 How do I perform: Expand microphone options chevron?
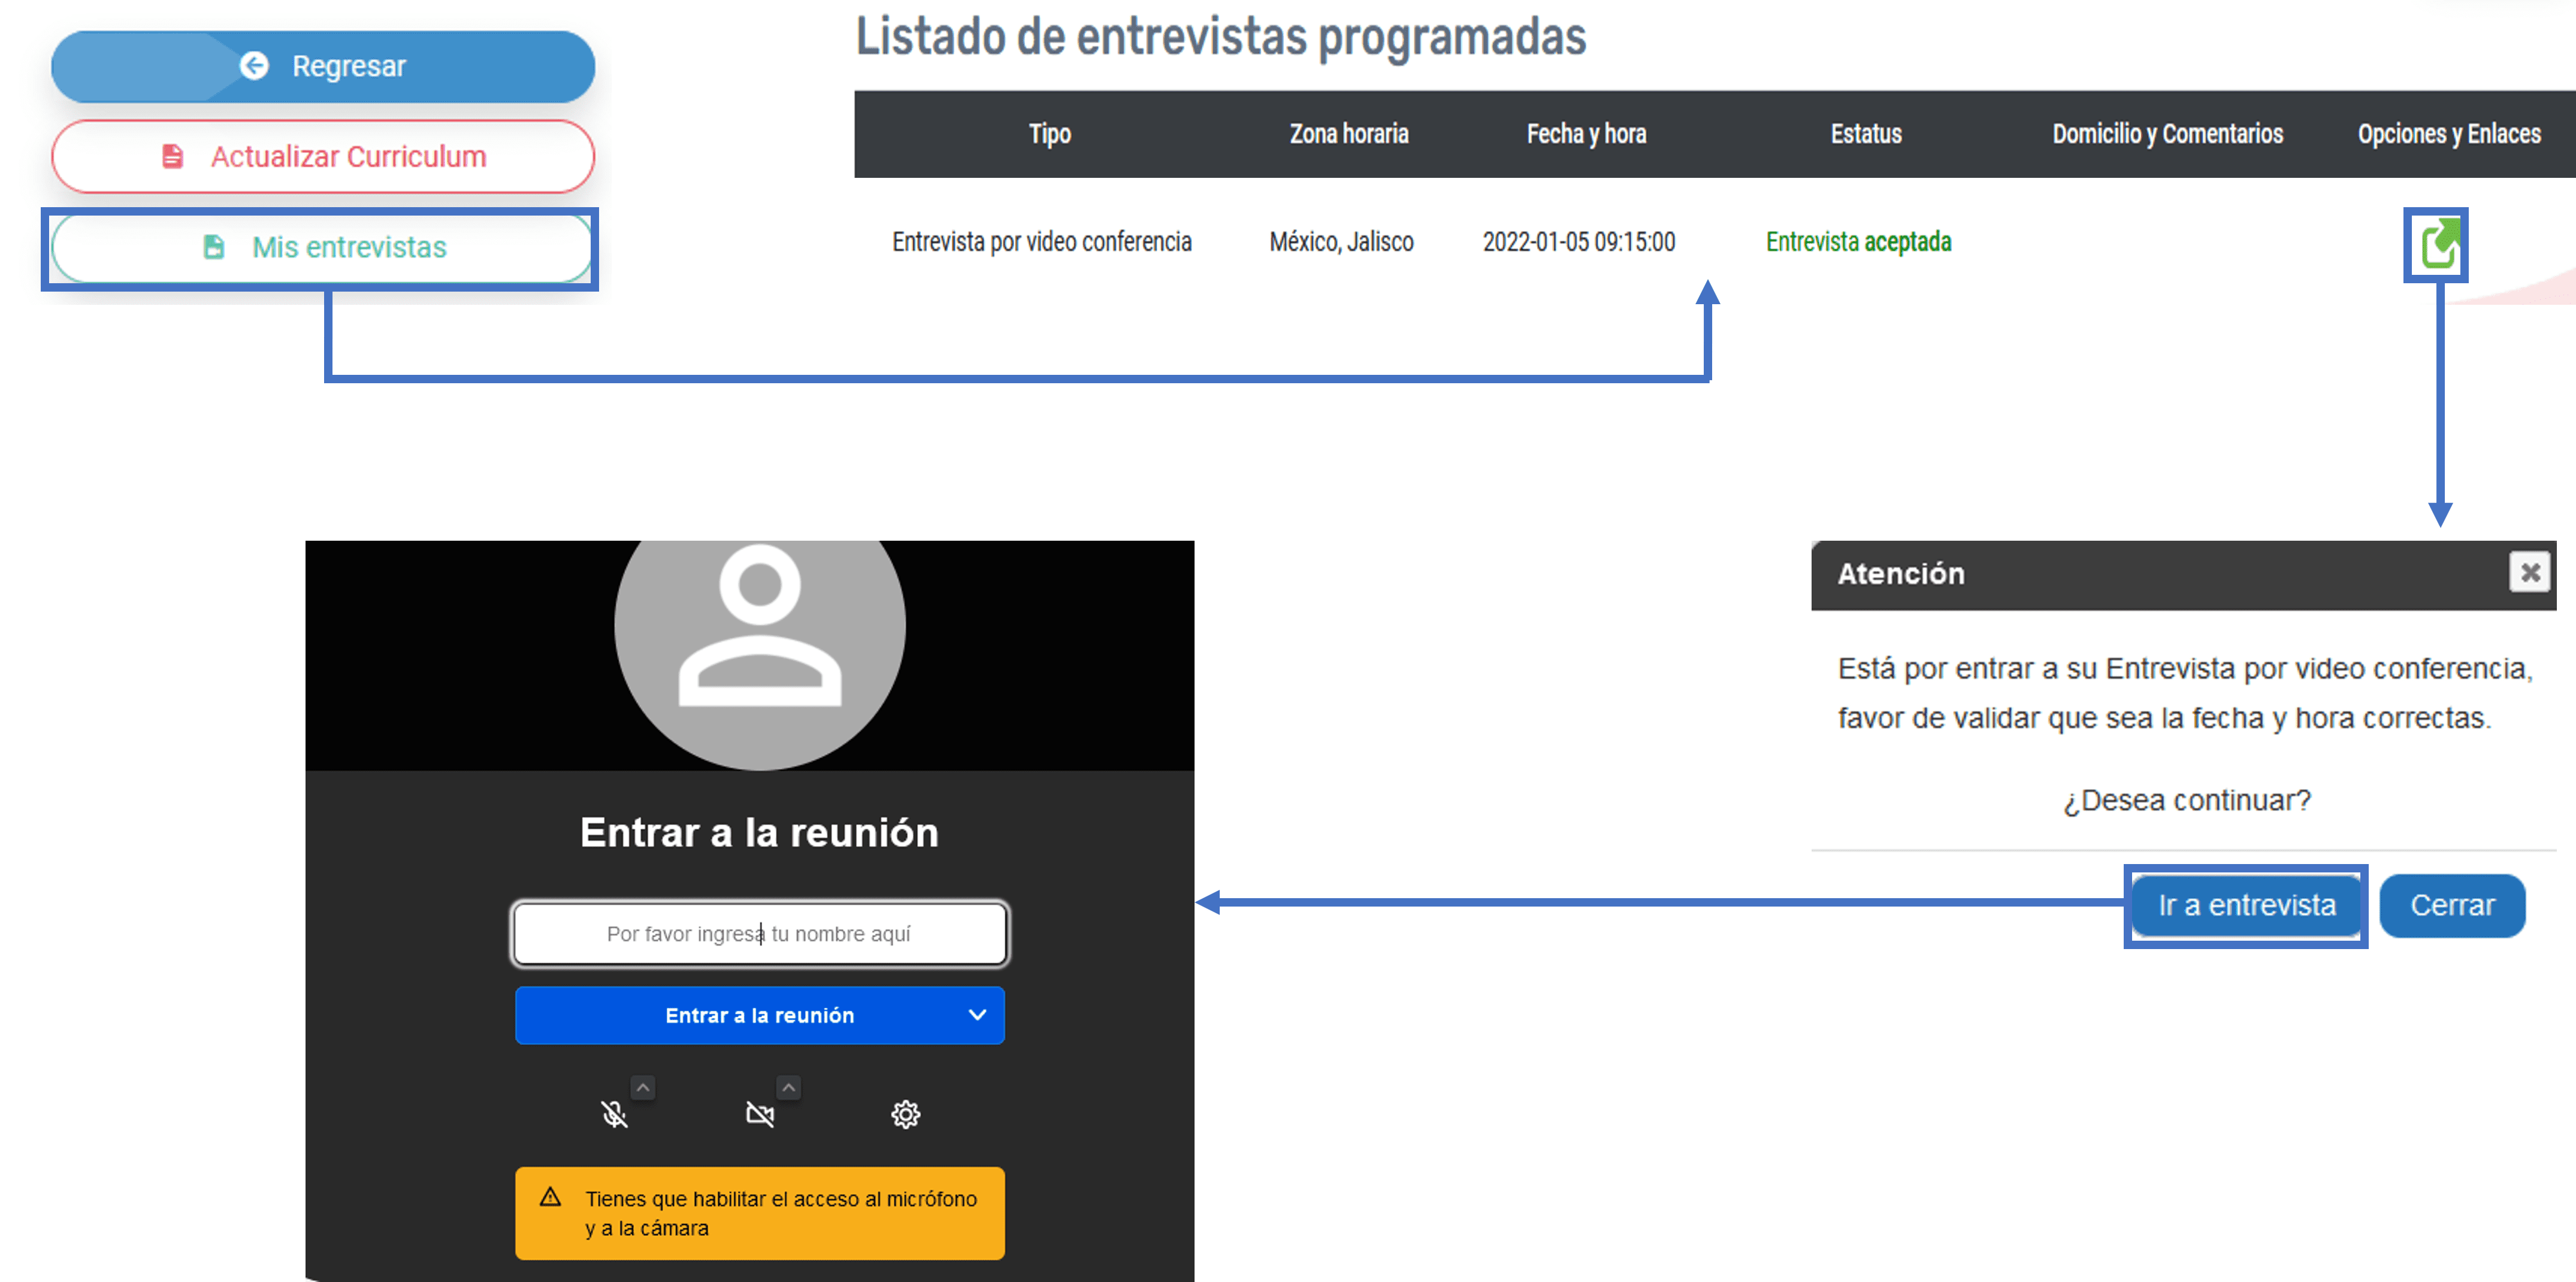[643, 1087]
